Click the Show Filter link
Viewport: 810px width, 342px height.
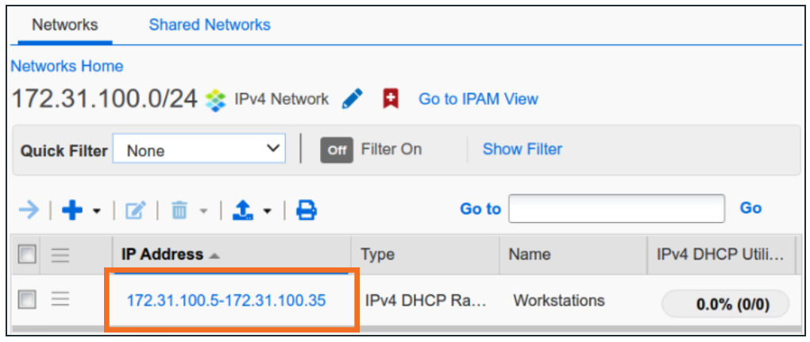coord(522,149)
